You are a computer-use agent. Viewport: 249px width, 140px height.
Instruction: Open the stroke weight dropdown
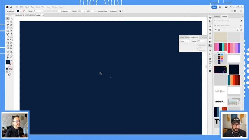pyautogui.click(x=42, y=11)
